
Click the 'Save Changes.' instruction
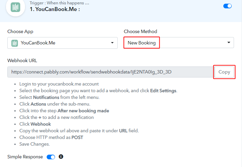click(35, 144)
